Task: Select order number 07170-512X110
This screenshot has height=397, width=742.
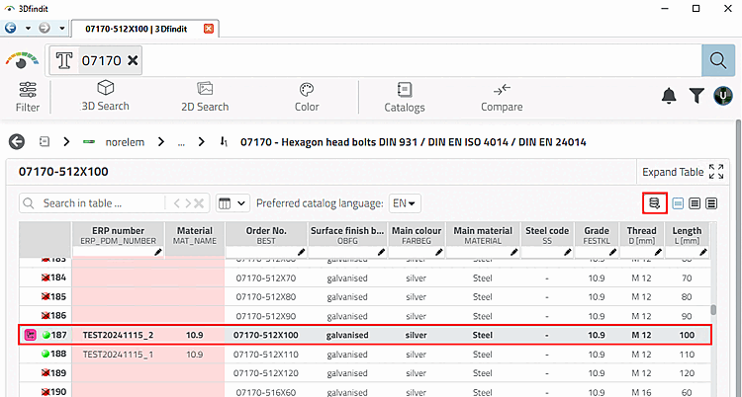Action: (266, 354)
